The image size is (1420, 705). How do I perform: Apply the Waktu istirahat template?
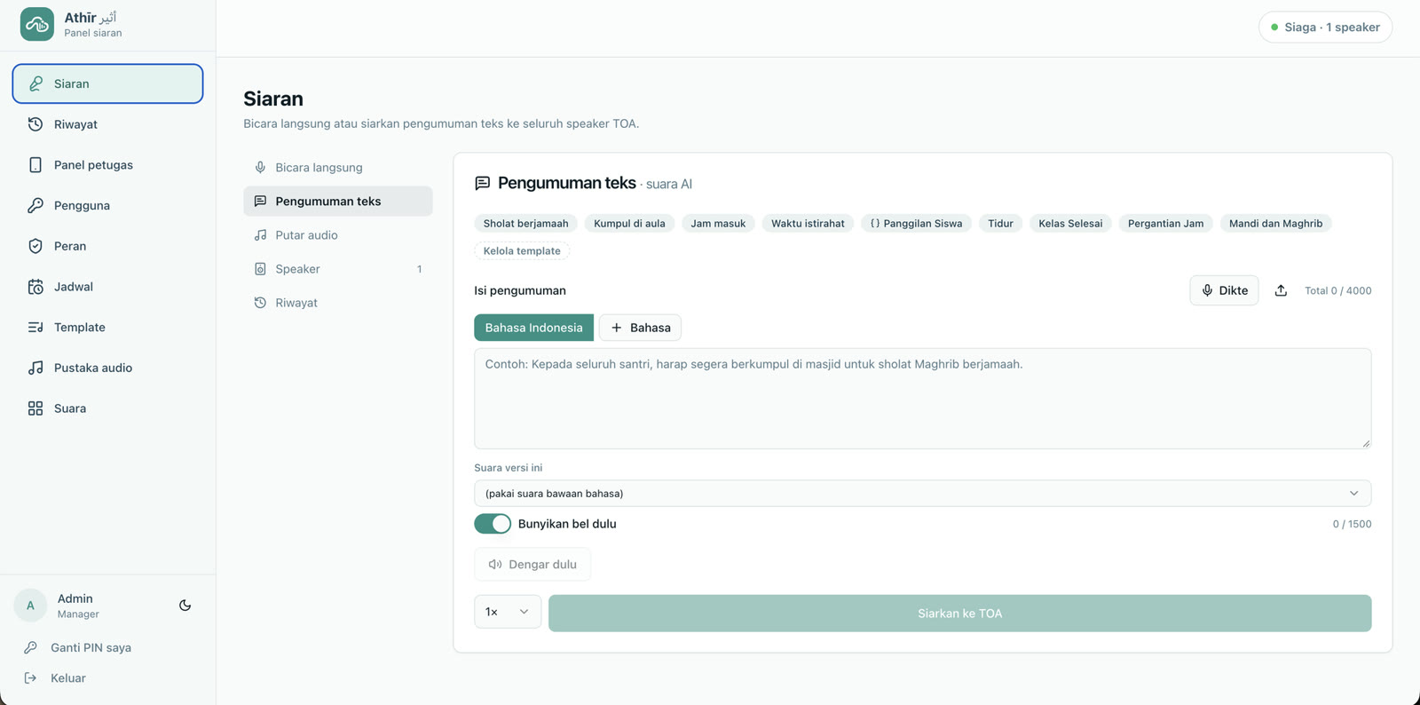click(x=808, y=224)
